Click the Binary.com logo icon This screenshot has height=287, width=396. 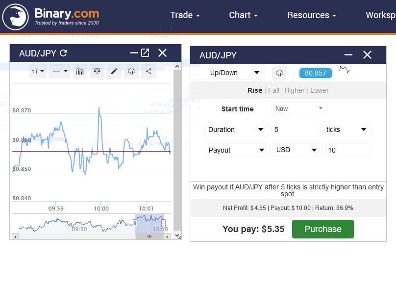tap(15, 17)
